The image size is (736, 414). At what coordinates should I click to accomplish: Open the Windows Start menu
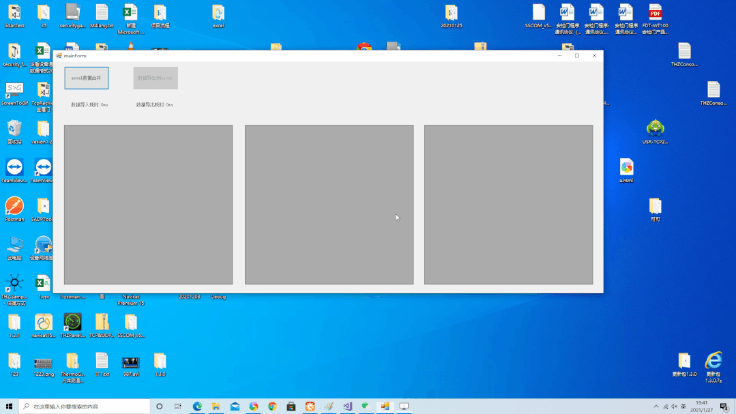9,406
